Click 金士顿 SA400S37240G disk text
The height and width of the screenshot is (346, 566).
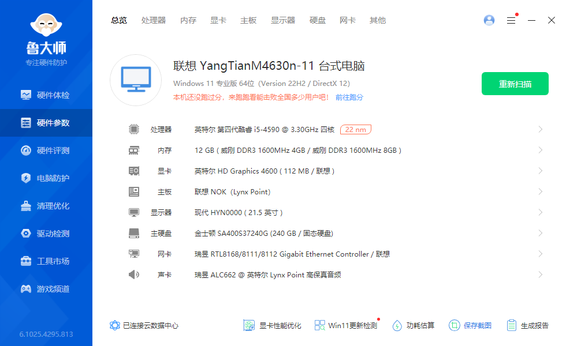click(x=263, y=234)
